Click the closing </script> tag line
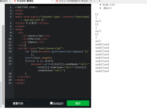 click(24, 77)
